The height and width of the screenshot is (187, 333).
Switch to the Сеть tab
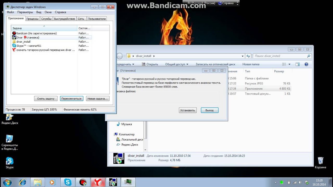[81, 19]
